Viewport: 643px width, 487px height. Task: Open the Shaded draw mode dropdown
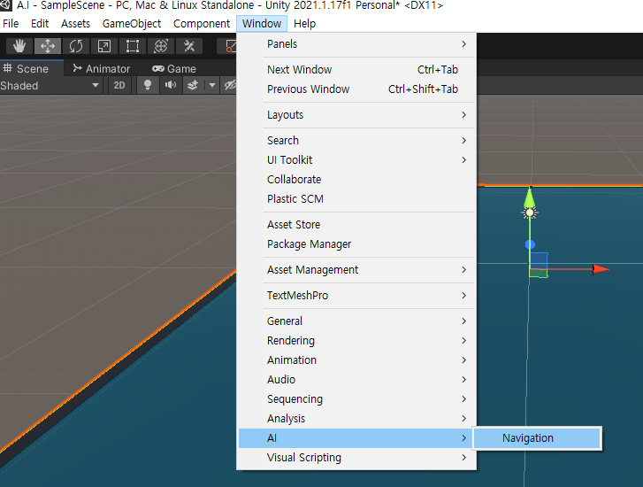click(x=50, y=85)
